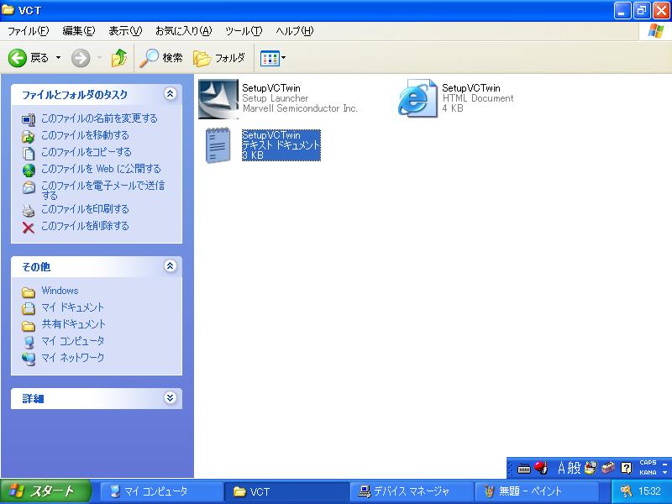Image resolution: width=672 pixels, height=504 pixels.
Task: Open the ヘルプ(H) menu
Action: (x=295, y=31)
